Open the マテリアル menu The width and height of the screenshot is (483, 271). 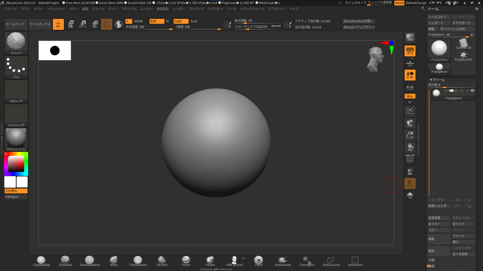point(129,9)
